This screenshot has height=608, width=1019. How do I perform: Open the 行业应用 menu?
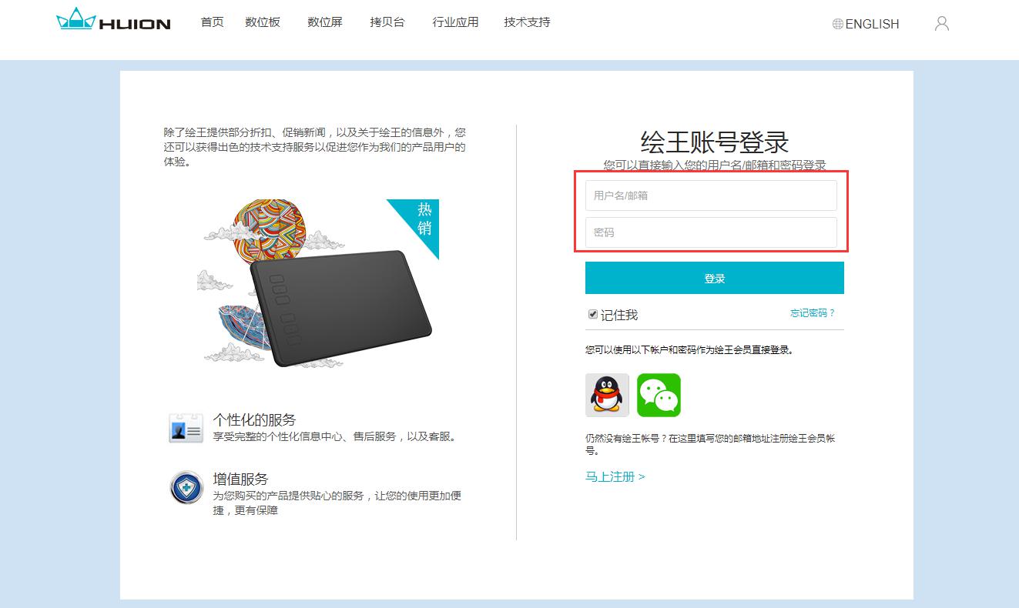455,22
